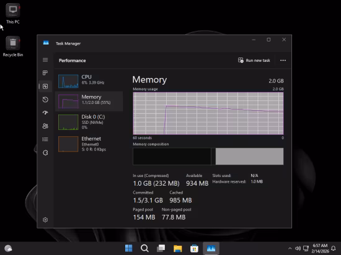Go to the Processes page icon

click(45, 73)
